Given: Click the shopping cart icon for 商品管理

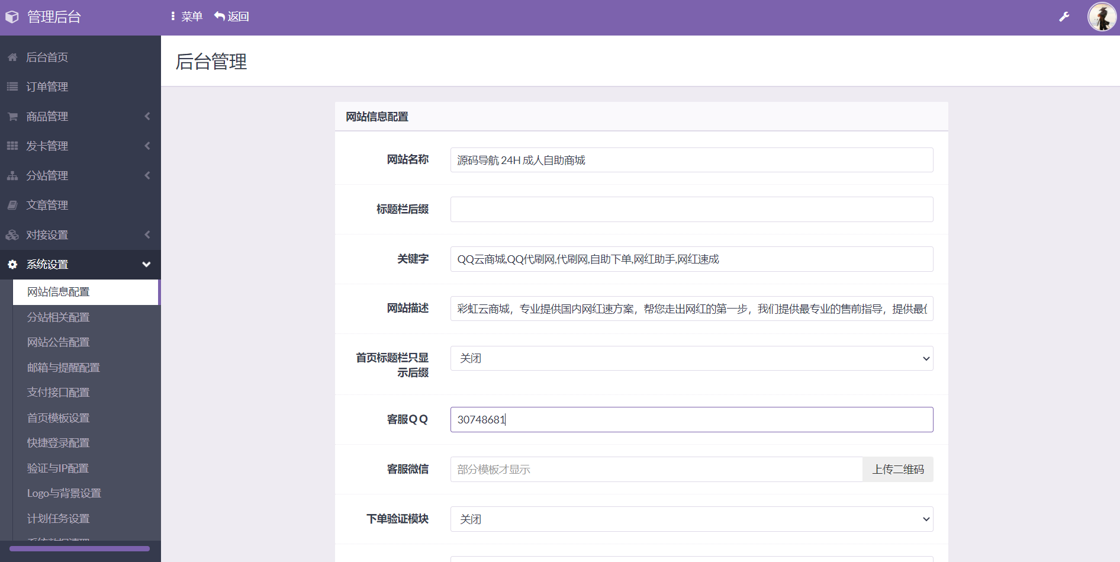Looking at the screenshot, I should (12, 117).
